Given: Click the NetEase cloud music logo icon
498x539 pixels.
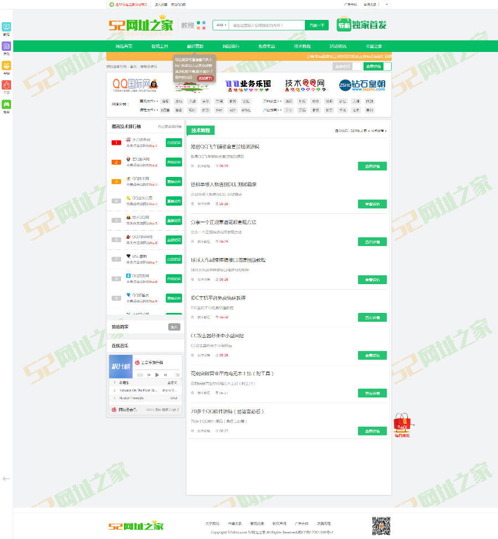Looking at the screenshot, I should [114, 410].
